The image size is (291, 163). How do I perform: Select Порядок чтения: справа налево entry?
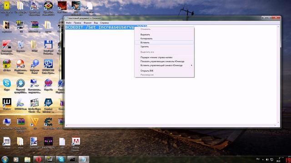pyautogui.click(x=164, y=58)
